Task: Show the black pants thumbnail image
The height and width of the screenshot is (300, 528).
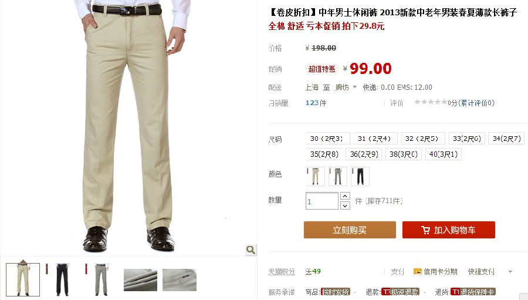Action: [62, 280]
